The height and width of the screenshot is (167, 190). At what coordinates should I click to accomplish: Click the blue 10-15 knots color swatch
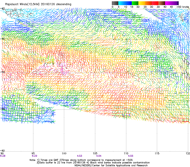128,3
